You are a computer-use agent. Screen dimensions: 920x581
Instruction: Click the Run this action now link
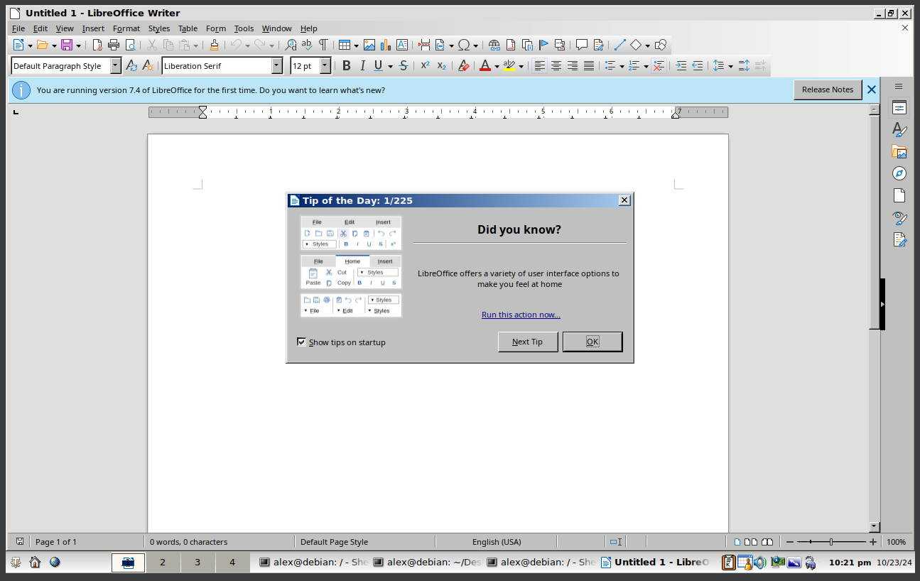[521, 315]
